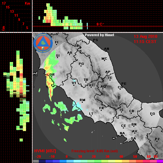Click the GR city label near storm

(x=52, y=75)
